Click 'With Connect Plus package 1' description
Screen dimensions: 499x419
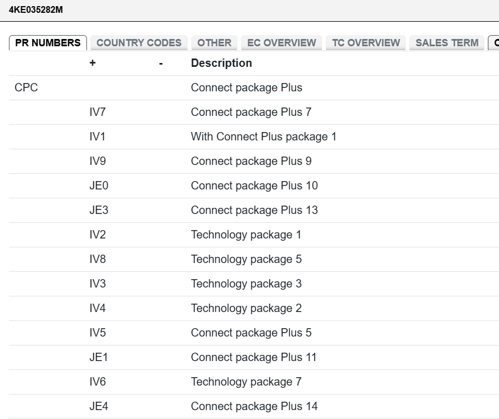pos(264,137)
